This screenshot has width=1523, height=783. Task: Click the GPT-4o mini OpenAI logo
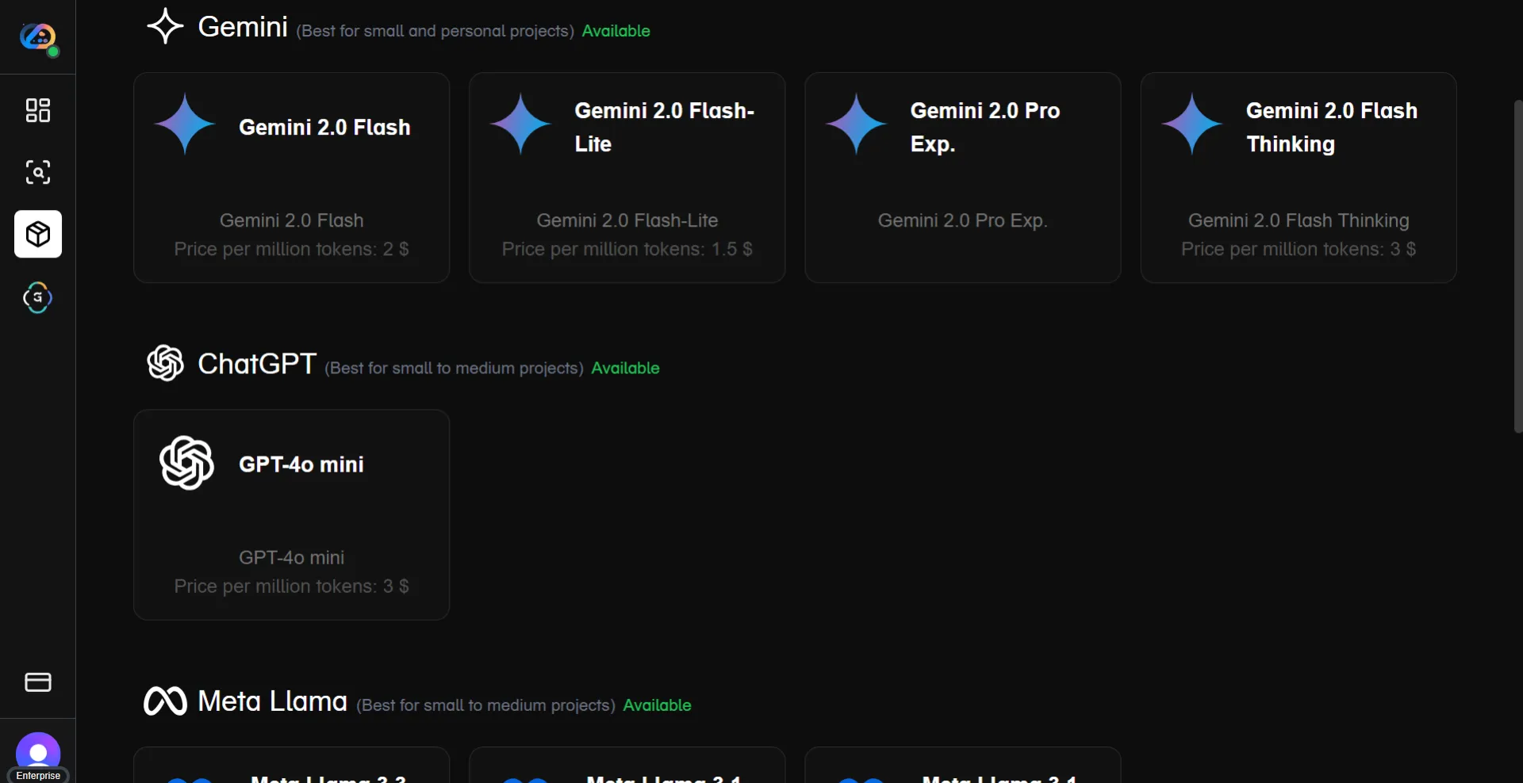(187, 463)
